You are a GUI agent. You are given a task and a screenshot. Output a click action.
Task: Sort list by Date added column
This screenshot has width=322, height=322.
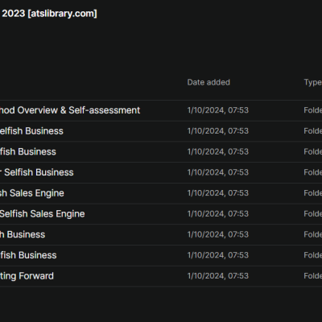pos(208,82)
